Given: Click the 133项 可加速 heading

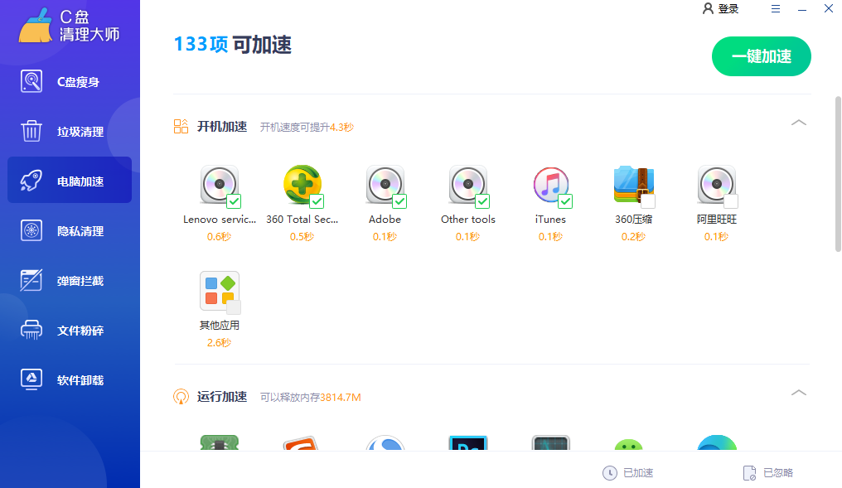Looking at the screenshot, I should [x=233, y=45].
